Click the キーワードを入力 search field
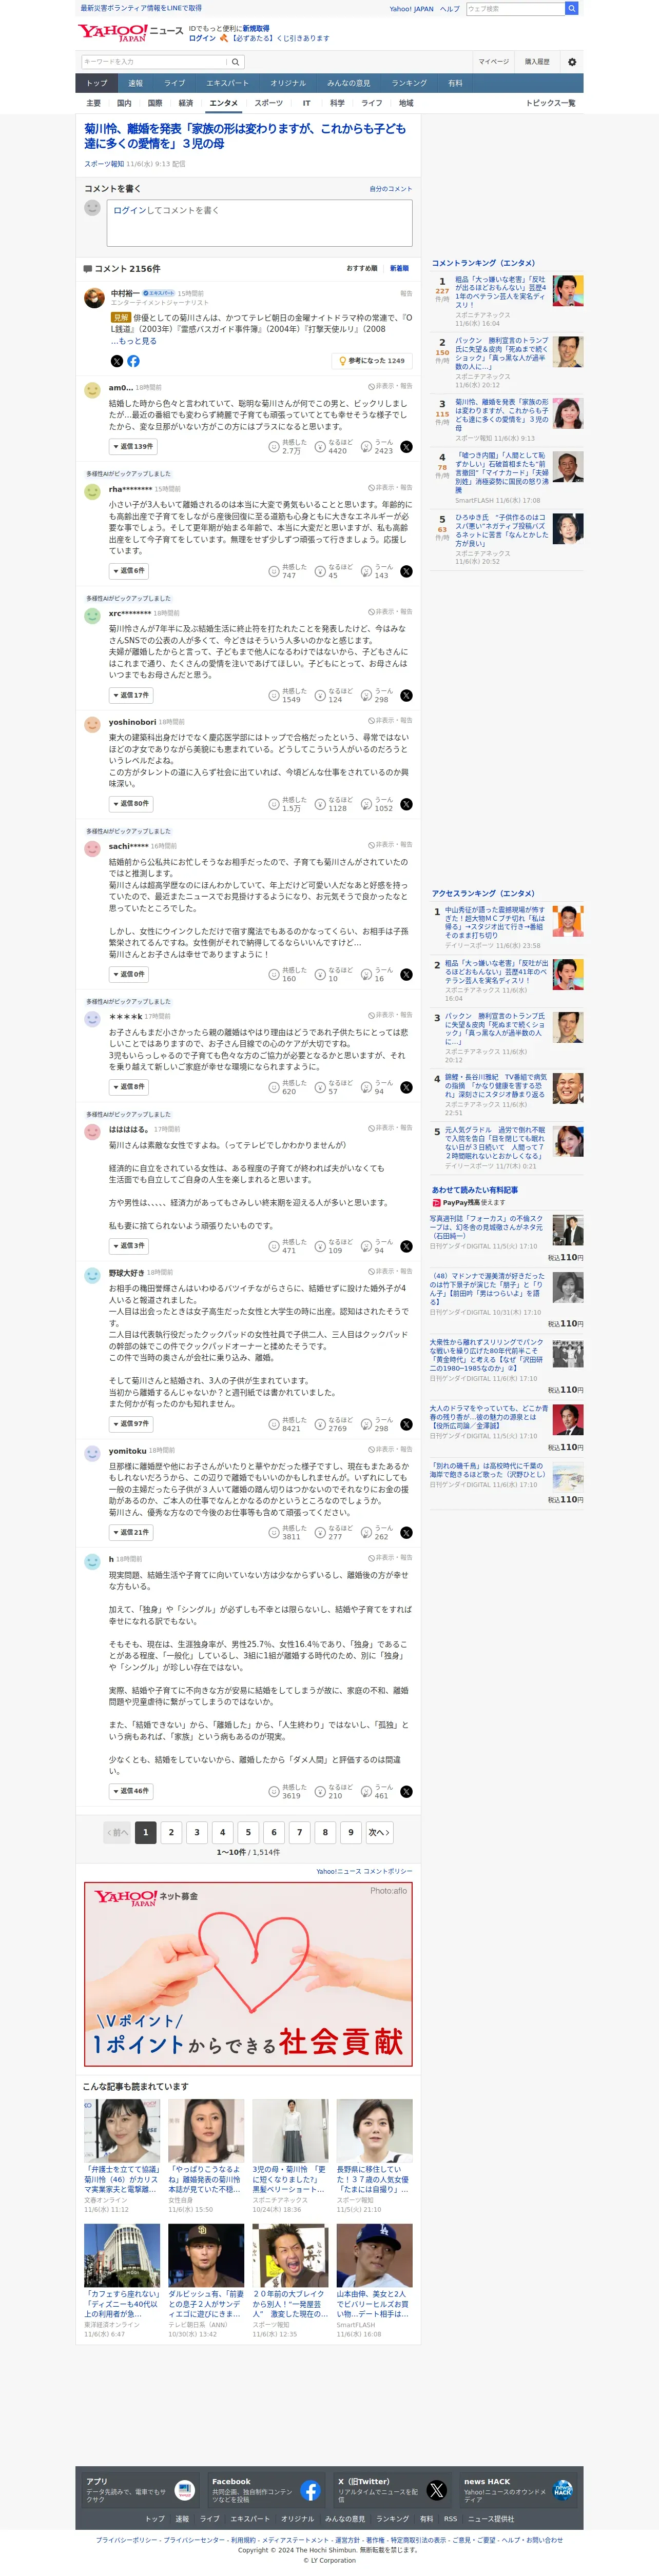 (155, 62)
